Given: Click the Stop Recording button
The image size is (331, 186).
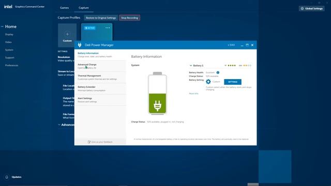Looking at the screenshot, I should [x=129, y=18].
